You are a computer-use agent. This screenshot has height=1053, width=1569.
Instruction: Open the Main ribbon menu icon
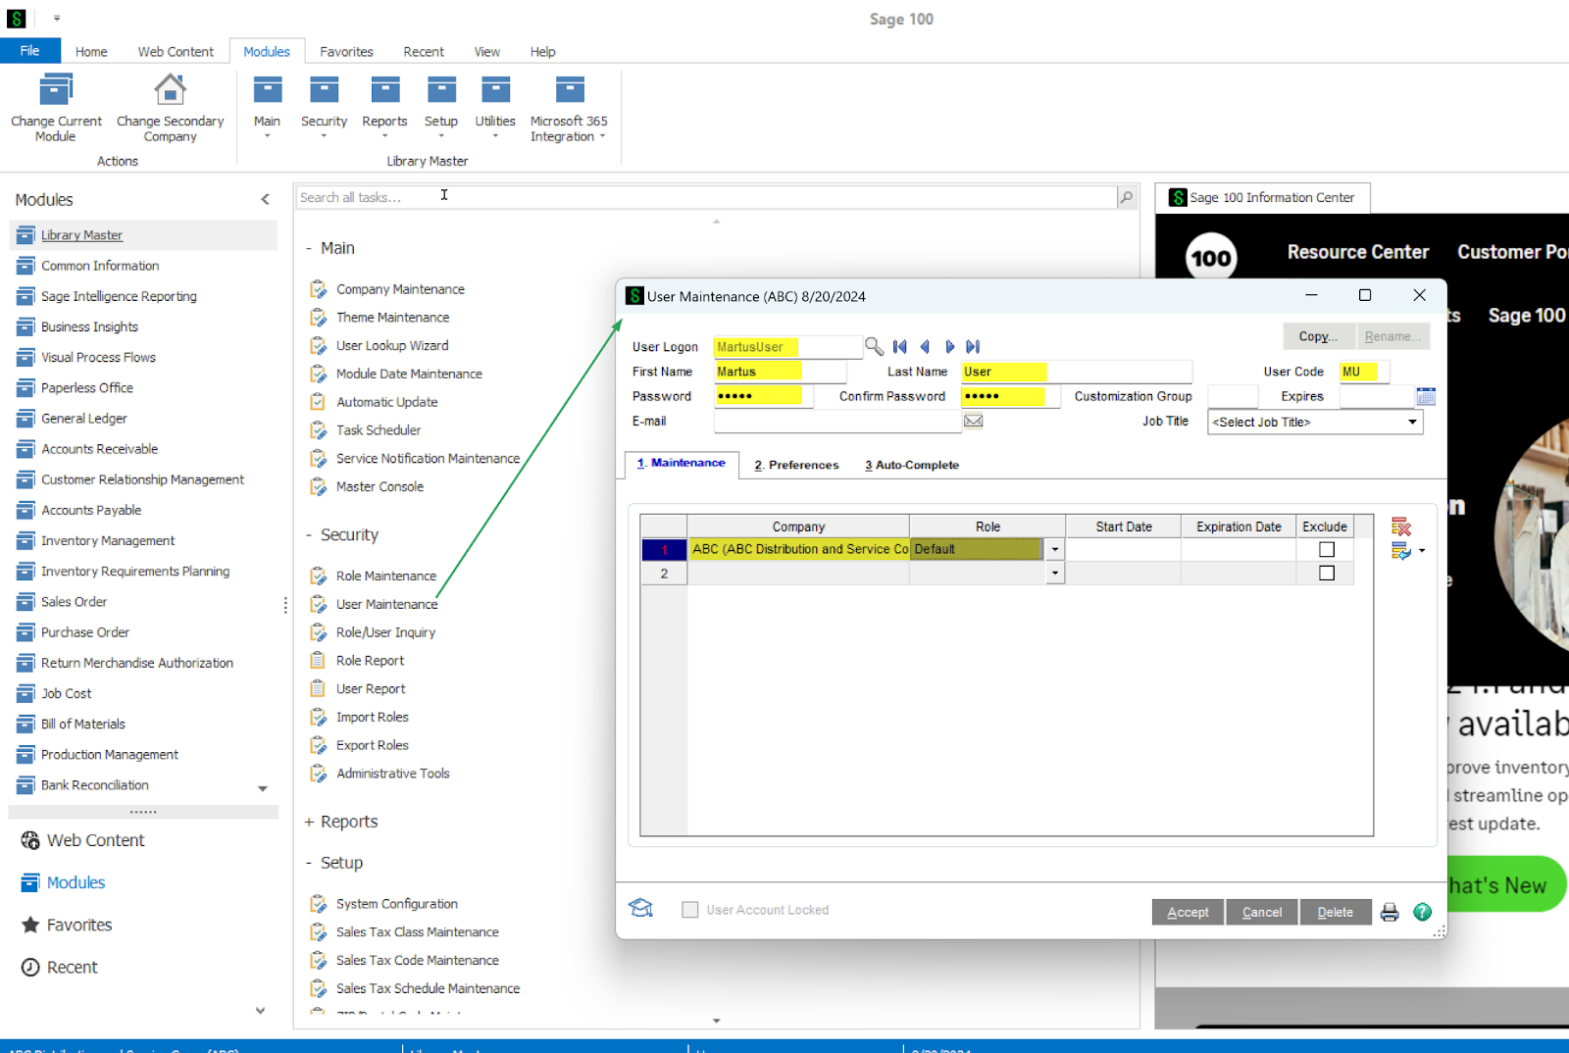tap(267, 90)
